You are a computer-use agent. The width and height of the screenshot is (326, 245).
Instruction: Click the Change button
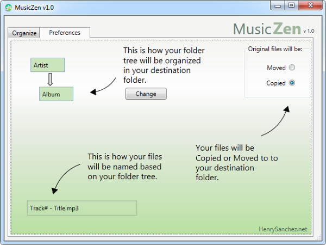tap(146, 94)
